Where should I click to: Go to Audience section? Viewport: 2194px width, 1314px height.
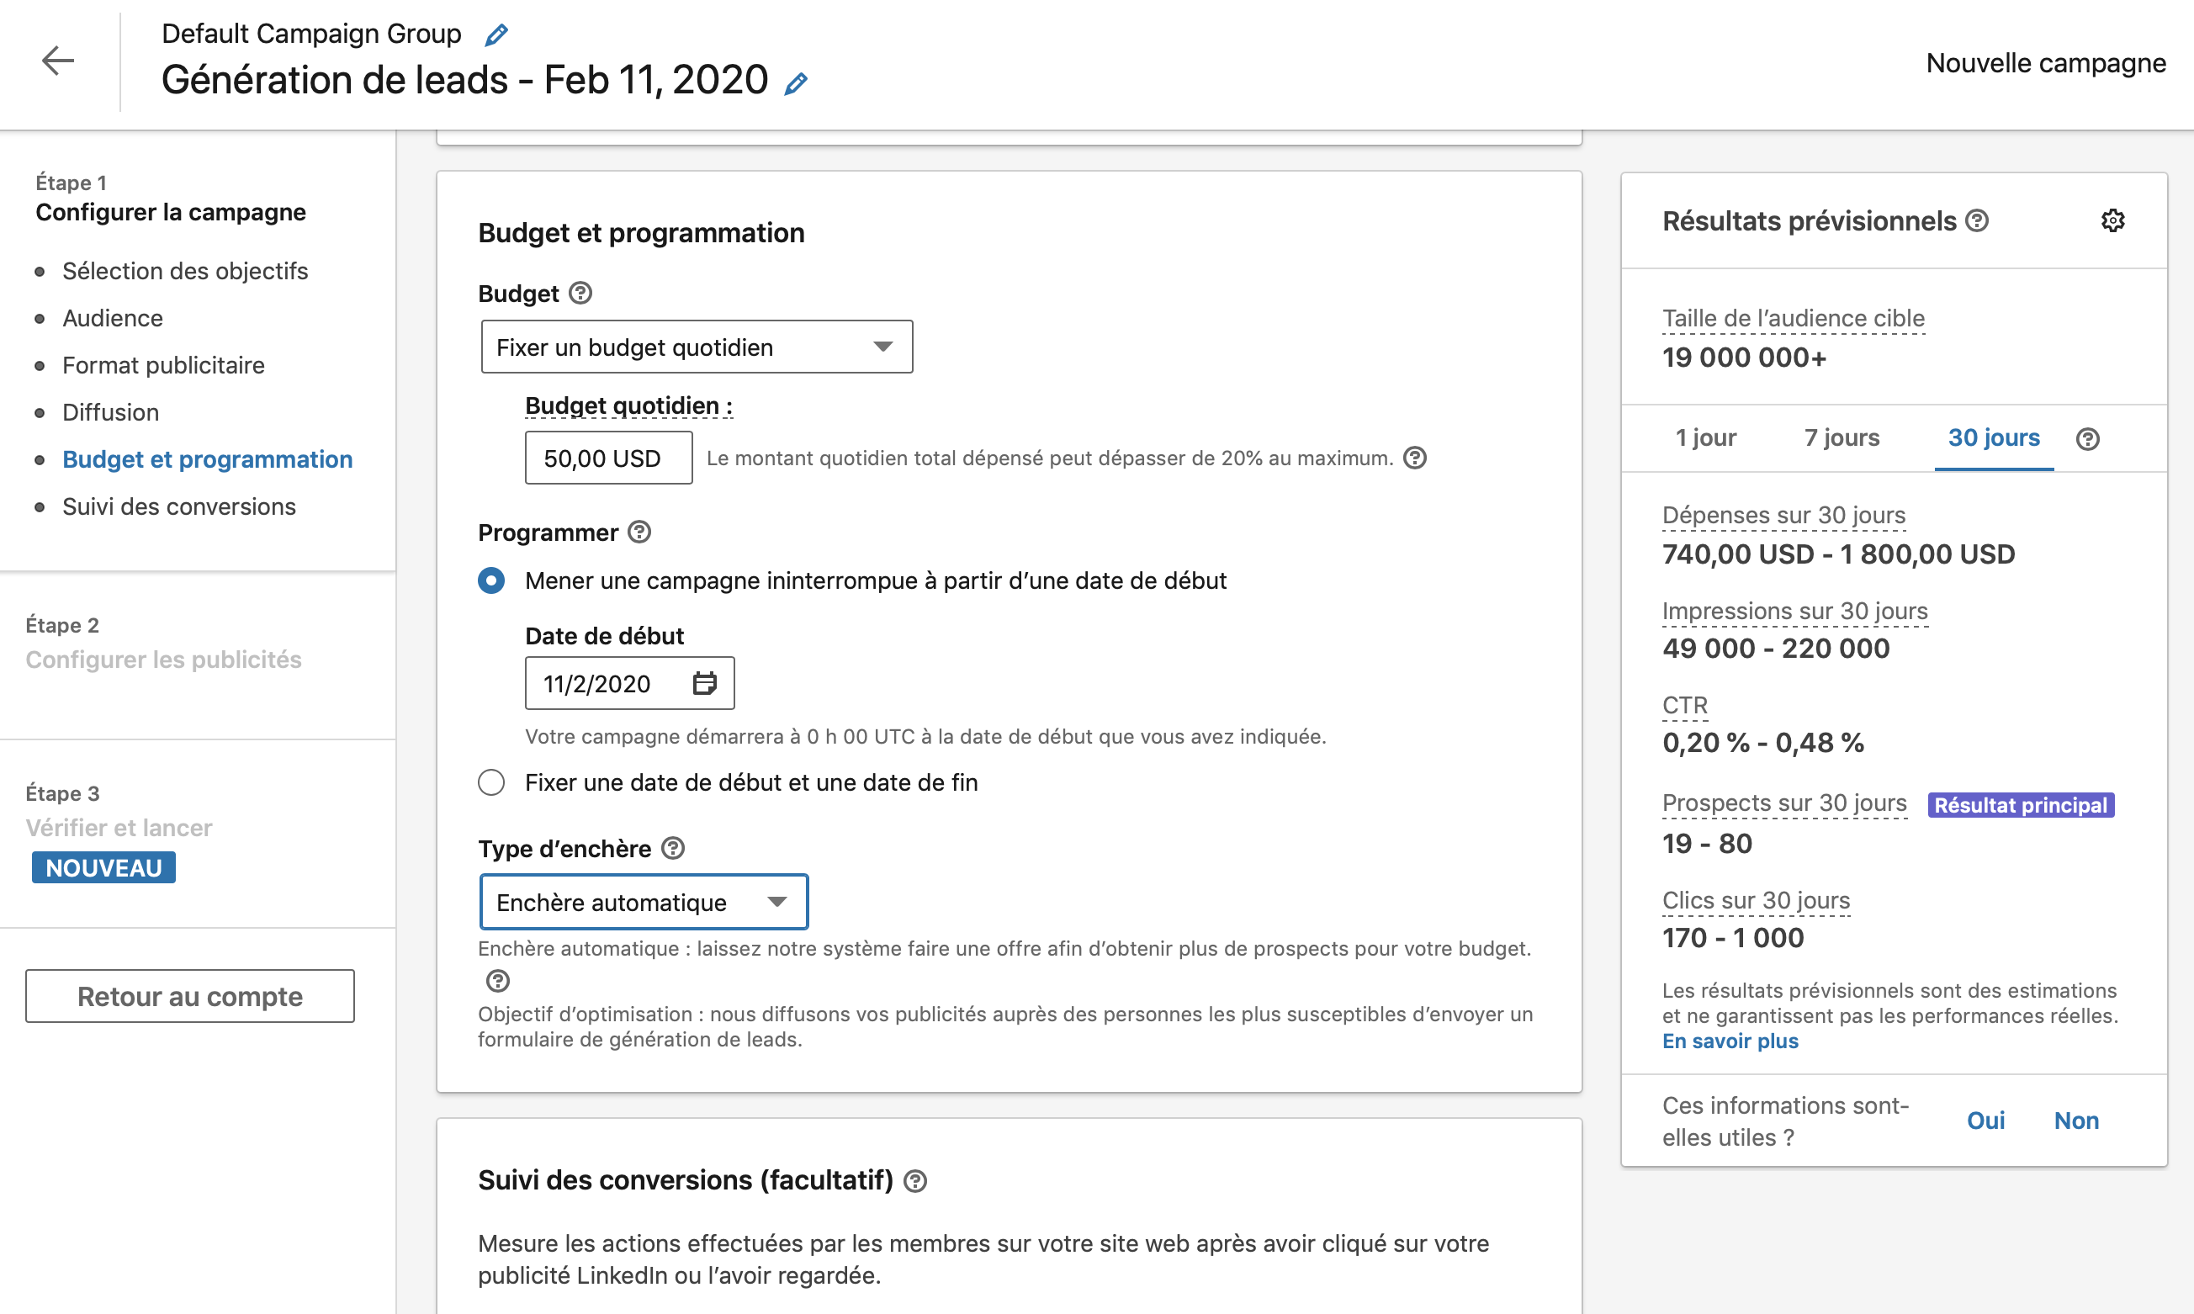click(x=113, y=318)
